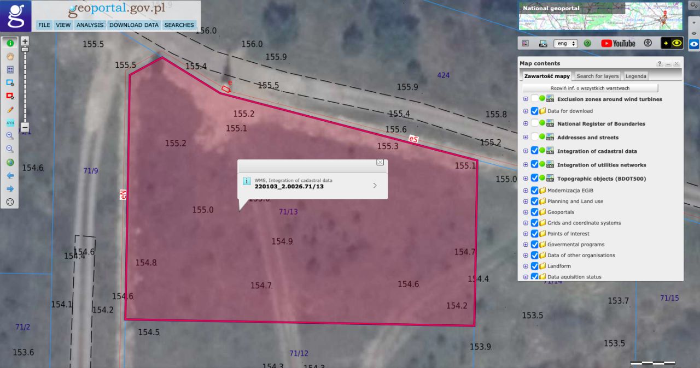Click the green help question mark icon
The height and width of the screenshot is (368, 700).
pos(587,43)
